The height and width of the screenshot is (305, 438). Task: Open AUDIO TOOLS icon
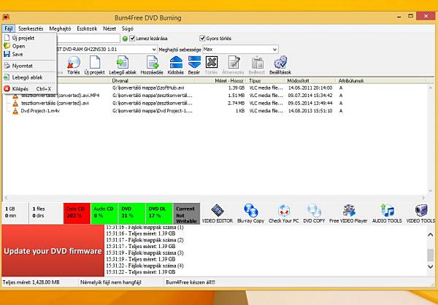click(x=387, y=210)
